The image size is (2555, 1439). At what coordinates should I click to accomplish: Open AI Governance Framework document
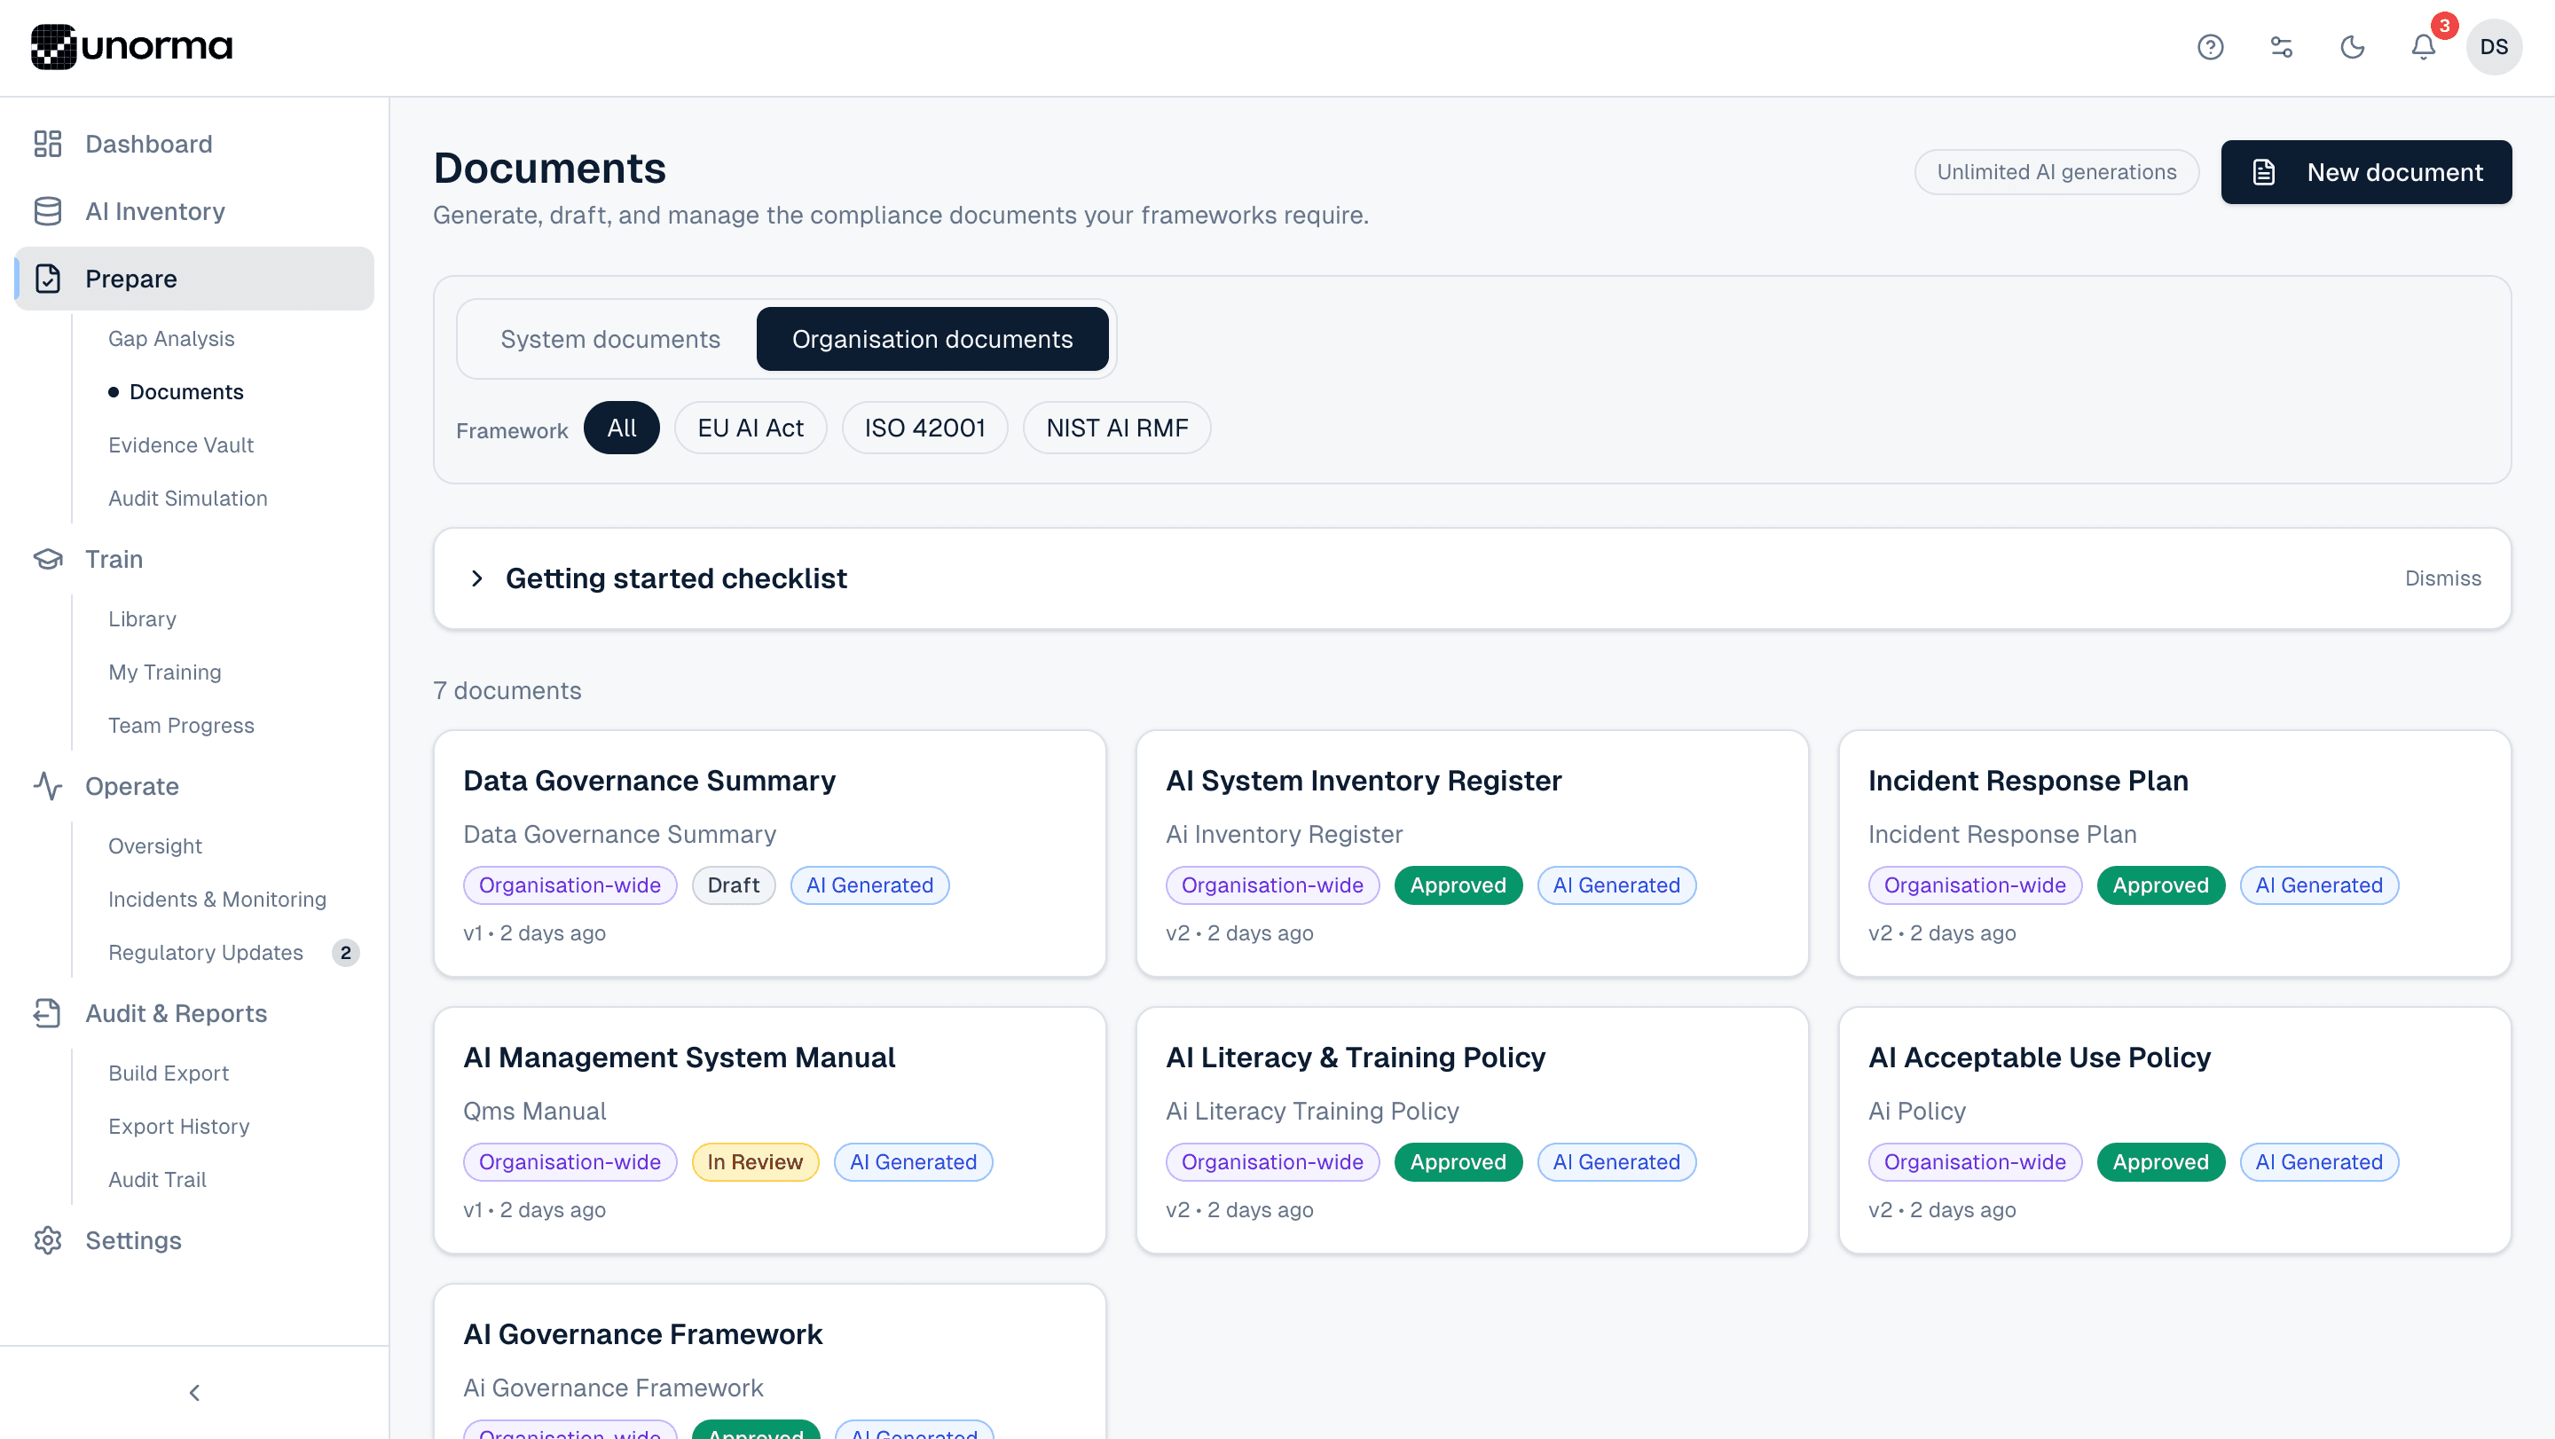pos(768,1363)
